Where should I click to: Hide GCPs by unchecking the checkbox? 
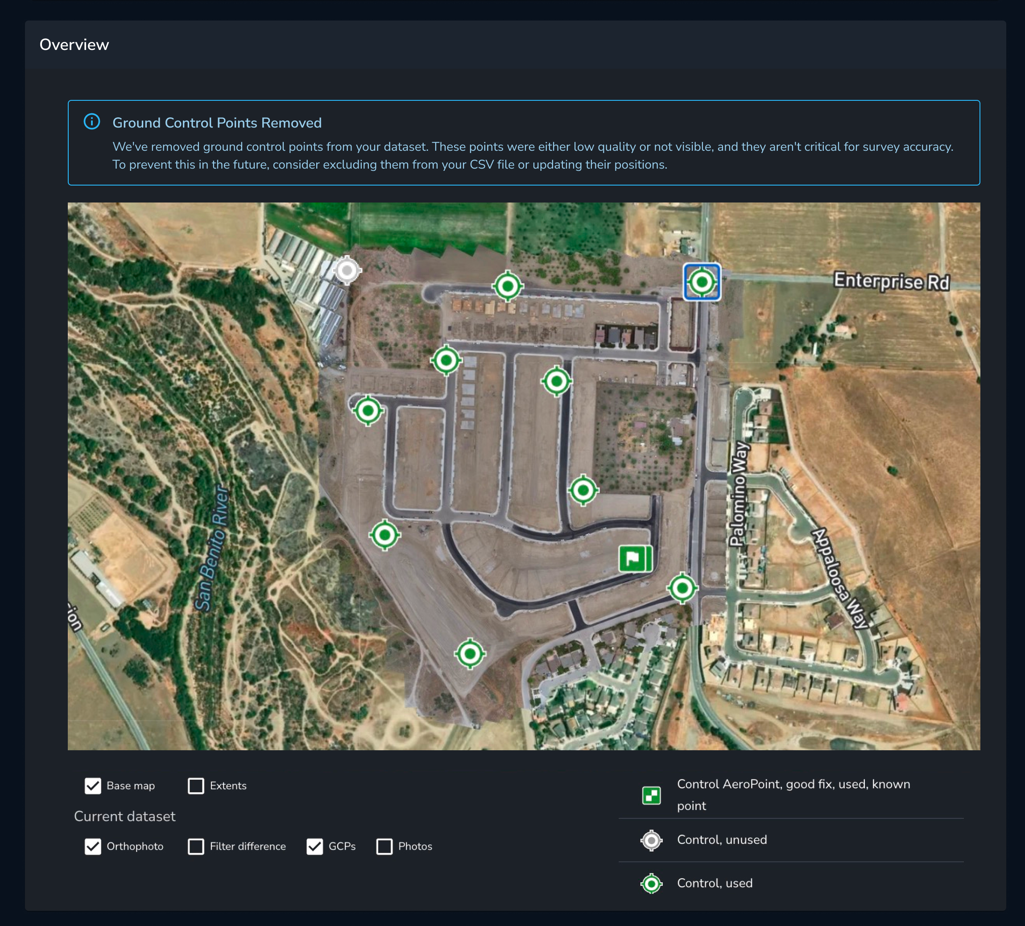pyautogui.click(x=315, y=846)
